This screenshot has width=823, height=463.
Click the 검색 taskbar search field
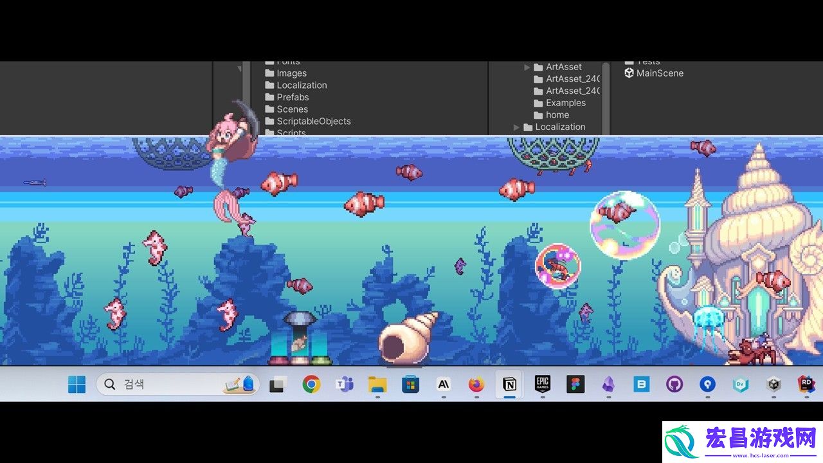pyautogui.click(x=178, y=385)
